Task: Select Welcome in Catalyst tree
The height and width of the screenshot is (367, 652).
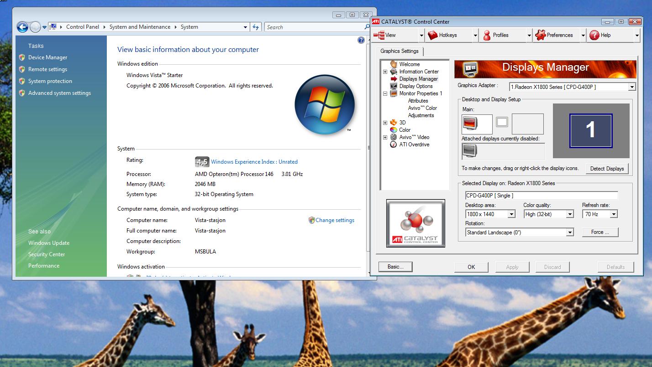Action: tap(410, 64)
